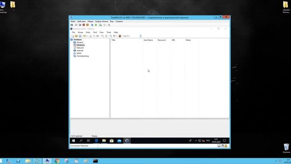This screenshot has height=164, width=291.
Task: Click the РУС language indicator in the guest taskbar
Action: click(208, 141)
